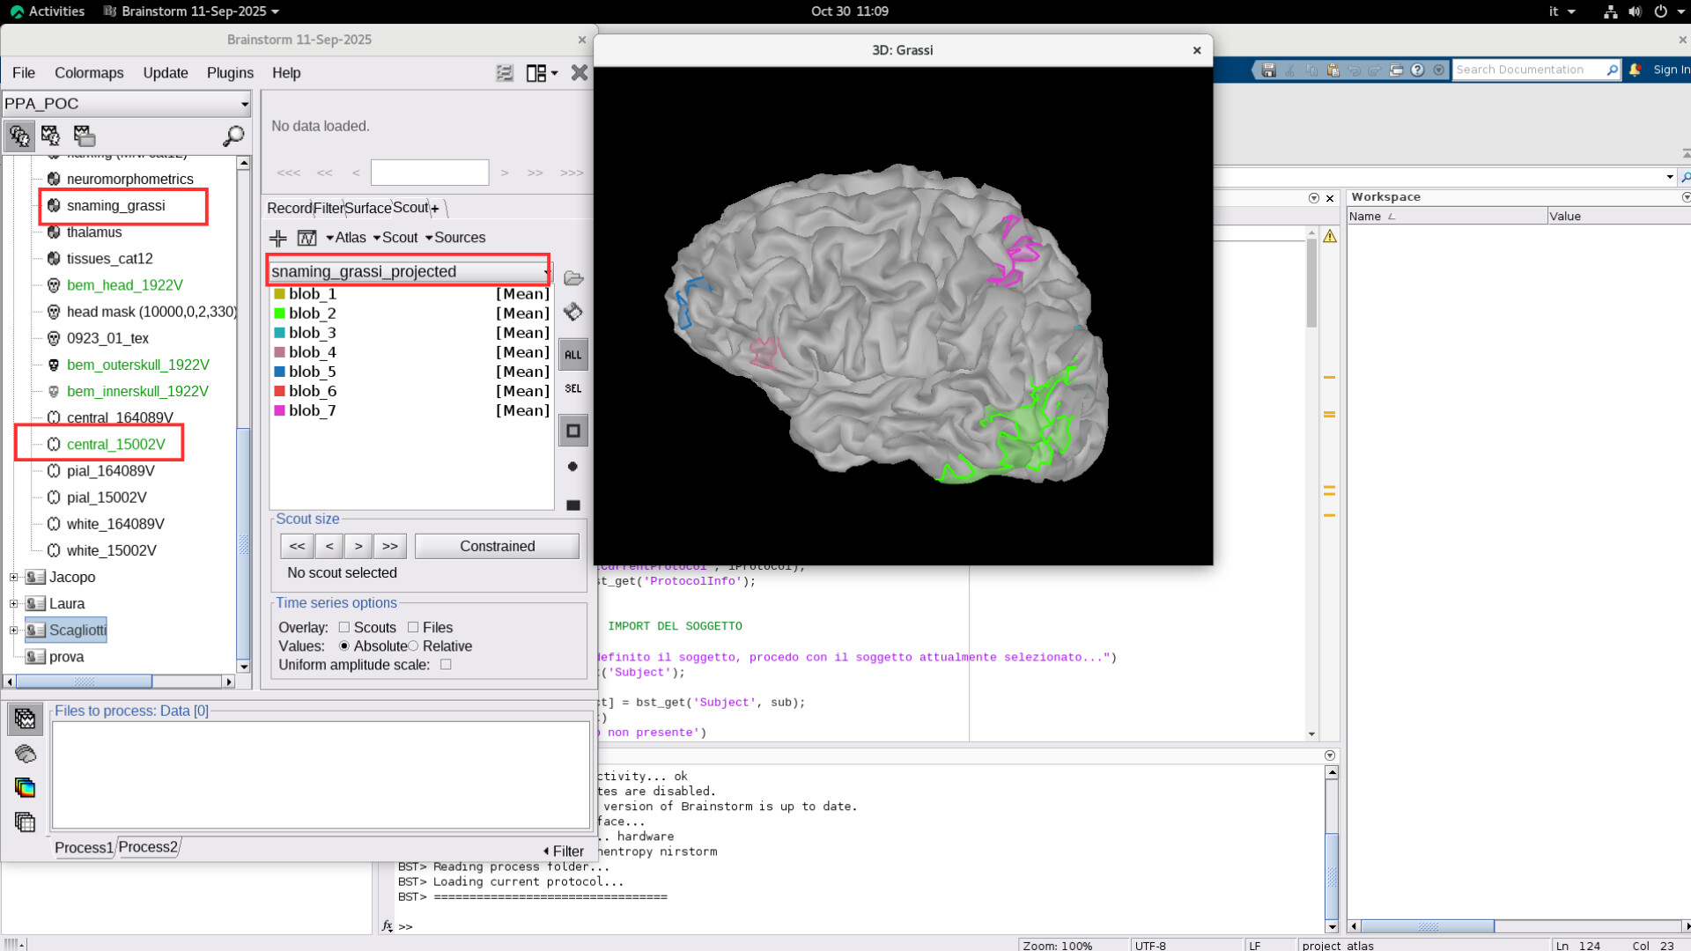Viewport: 1691px width, 951px height.
Task: Enable the Scouts overlay checkbox
Action: 344,627
